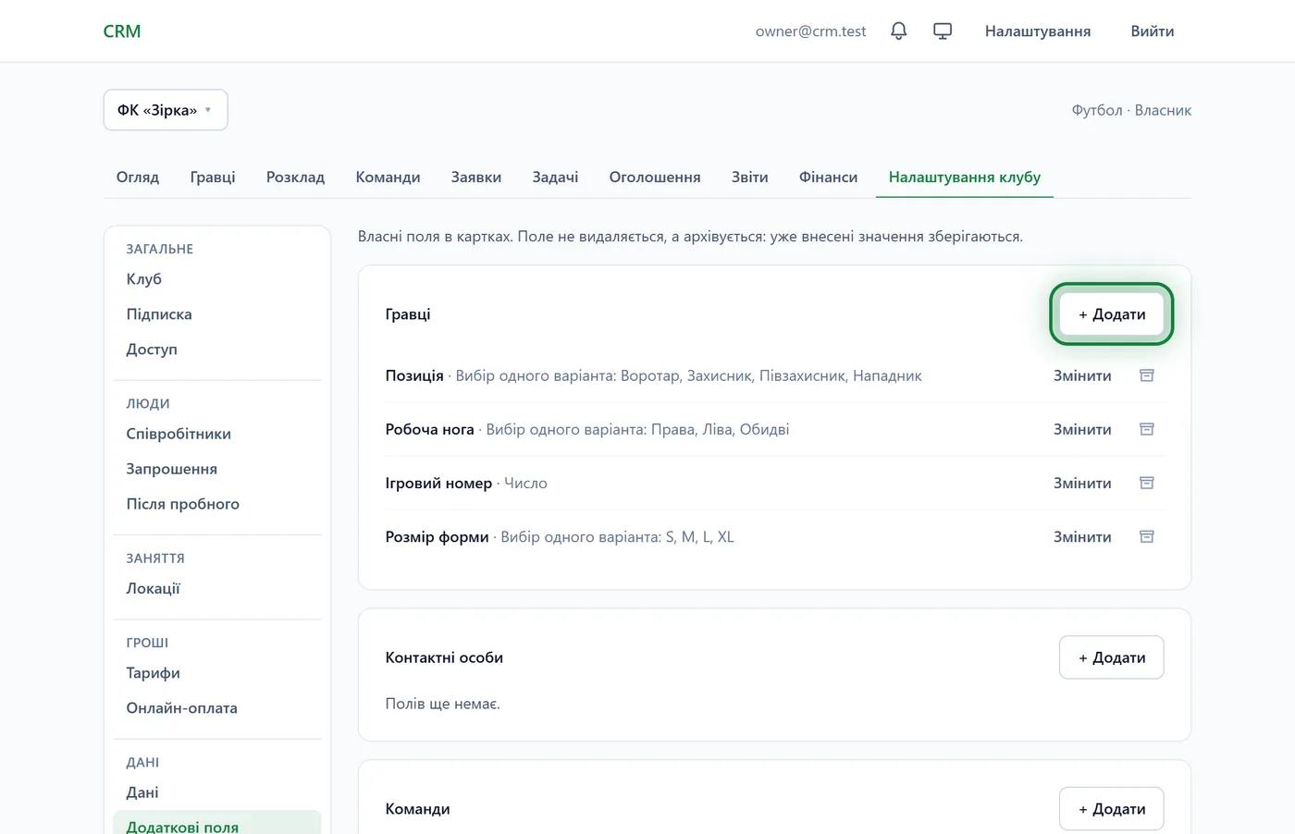
Task: Open the notifications bell icon
Action: point(898,31)
